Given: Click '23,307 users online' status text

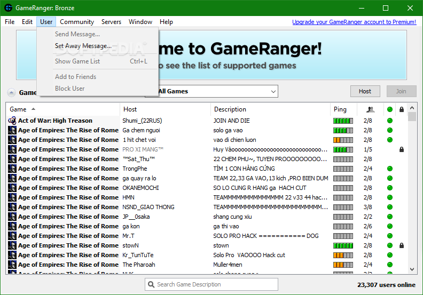Looking at the screenshot, I should pos(386,285).
